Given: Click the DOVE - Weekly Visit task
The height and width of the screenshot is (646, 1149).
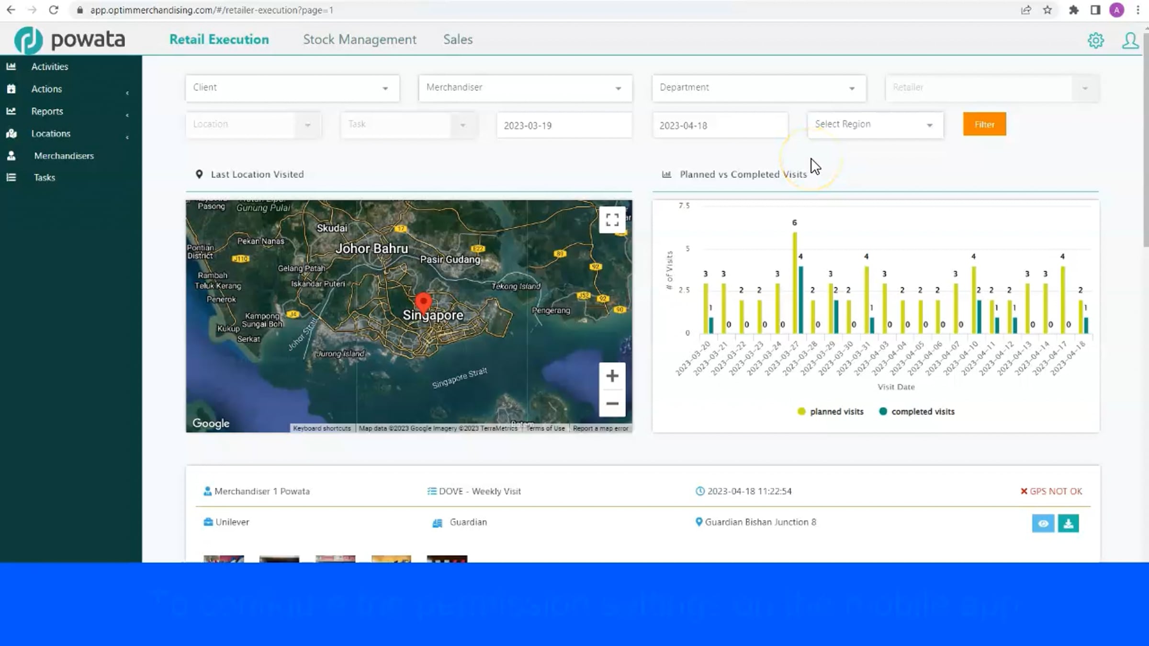Looking at the screenshot, I should (480, 491).
